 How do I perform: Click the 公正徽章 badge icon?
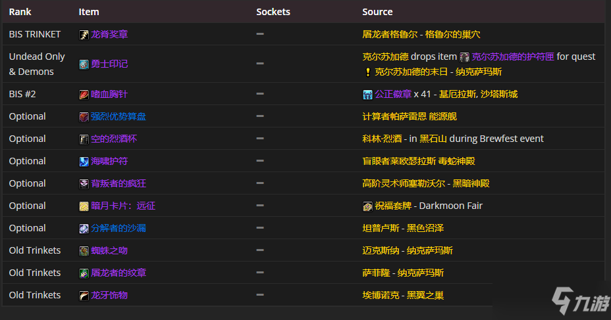pos(367,95)
